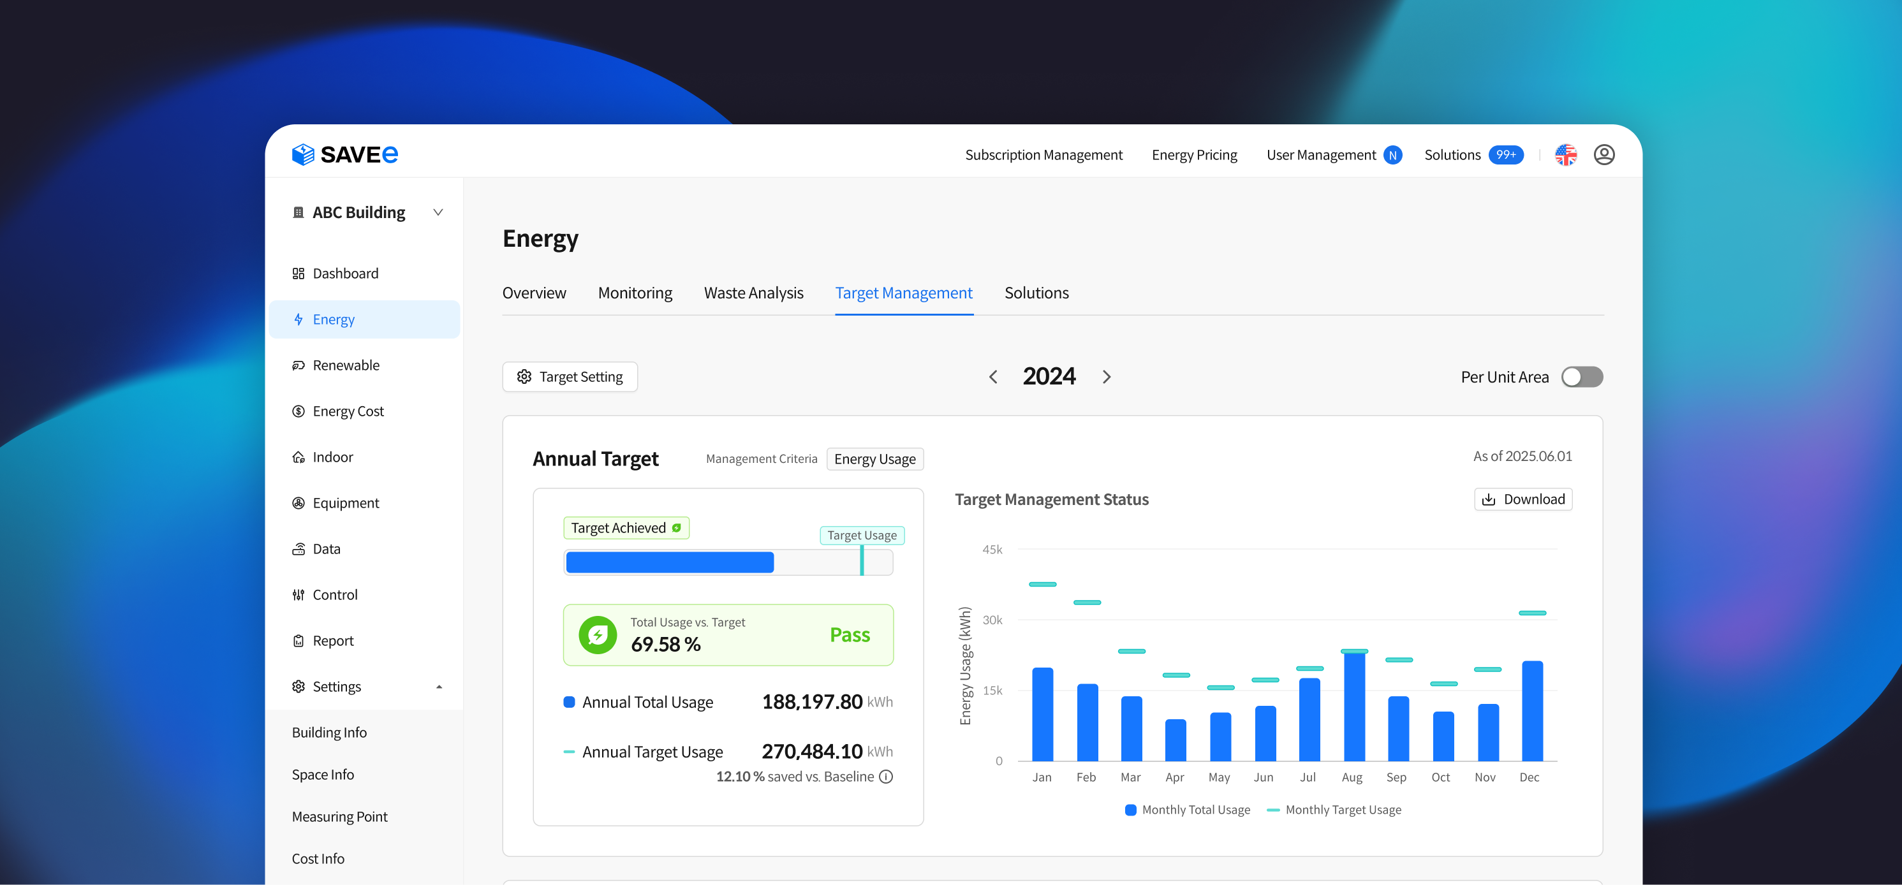Click the download arrow icon
The width and height of the screenshot is (1902, 885).
click(1489, 500)
